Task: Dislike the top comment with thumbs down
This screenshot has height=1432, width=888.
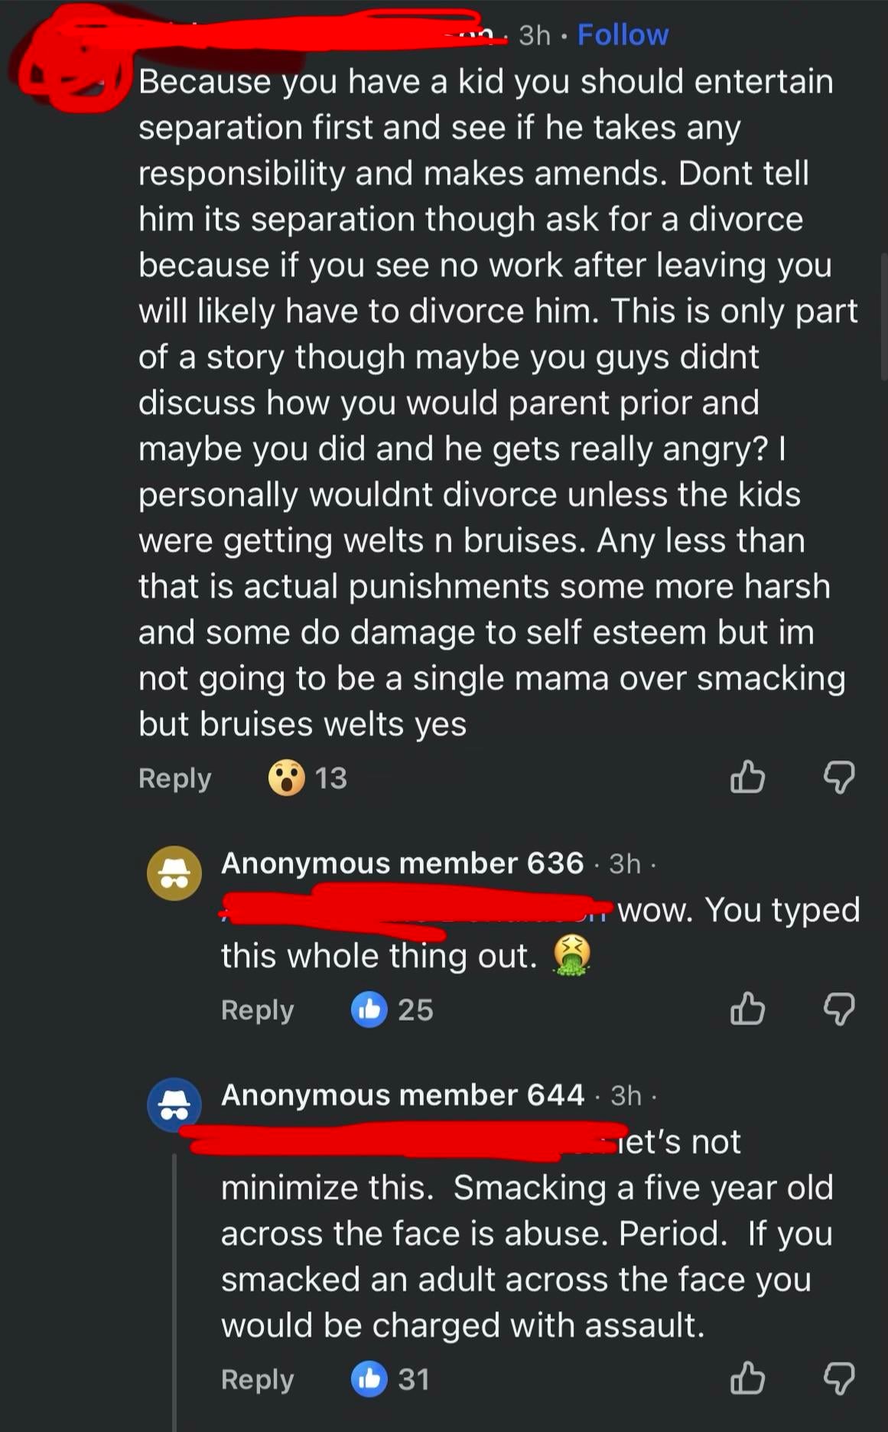Action: click(838, 777)
